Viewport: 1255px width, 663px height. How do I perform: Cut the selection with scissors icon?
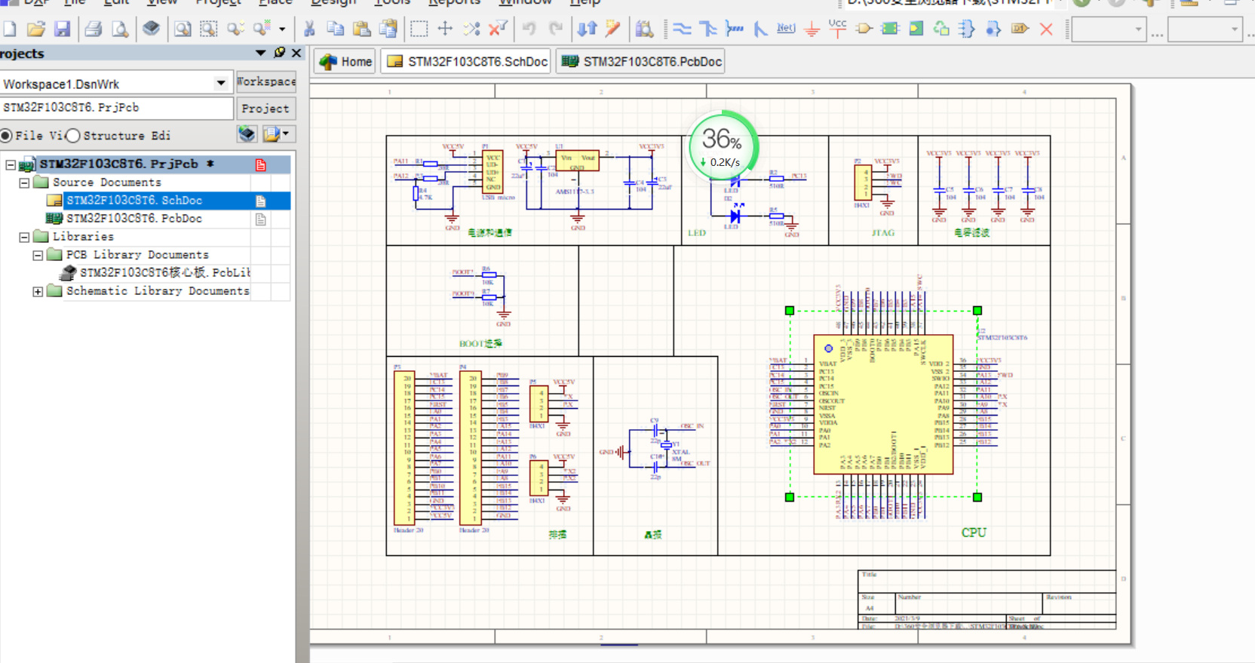(x=309, y=29)
